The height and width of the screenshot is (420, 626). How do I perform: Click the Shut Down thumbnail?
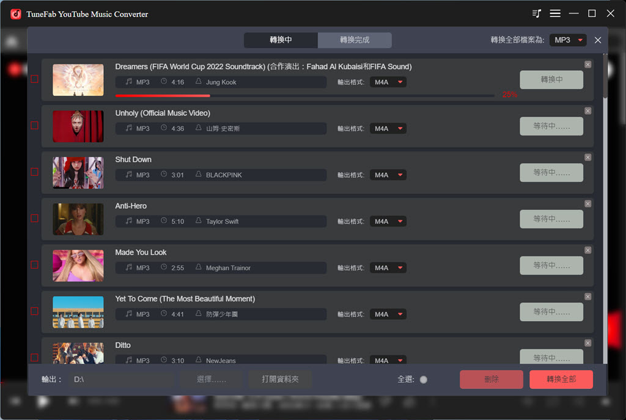tap(78, 173)
